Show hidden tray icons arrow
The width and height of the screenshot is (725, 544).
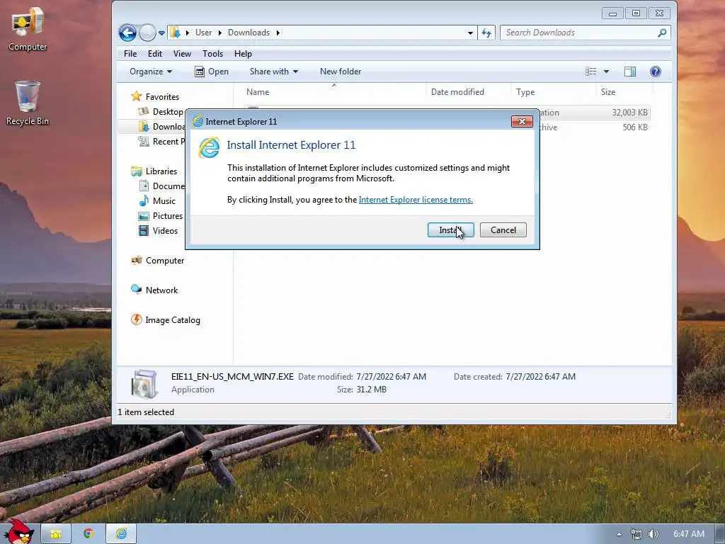click(x=619, y=534)
